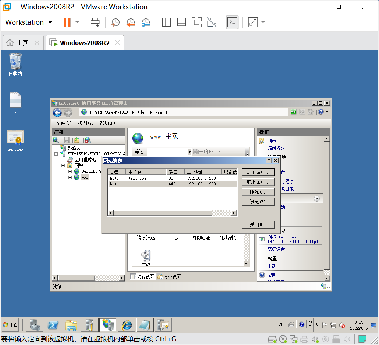Image resolution: width=379 pixels, height=345 pixels.
Task: Switch to Unity mode icon
Action: [x=212, y=22]
